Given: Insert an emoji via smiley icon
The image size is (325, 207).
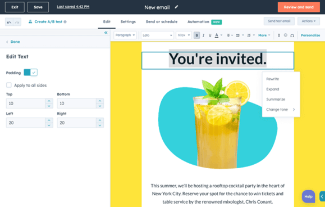Looking at the screenshot, I should [x=286, y=35].
